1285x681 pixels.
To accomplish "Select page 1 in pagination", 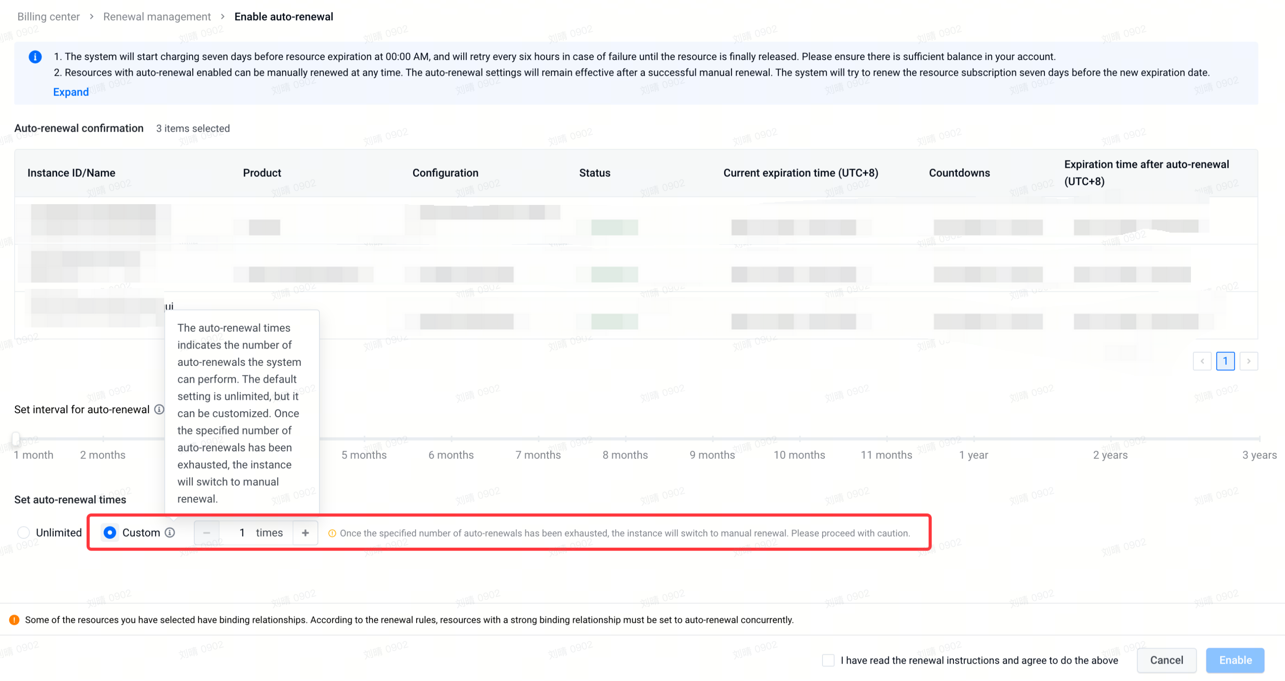I will point(1225,361).
